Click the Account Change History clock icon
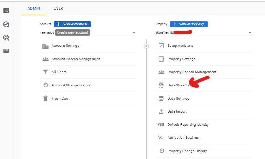Screen dimensions: 265x159 (46, 85)
